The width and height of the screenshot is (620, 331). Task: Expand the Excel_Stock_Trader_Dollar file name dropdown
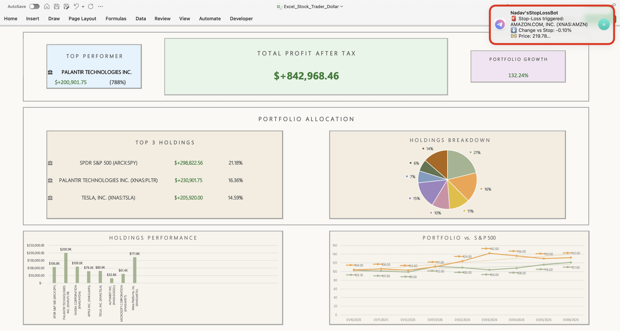coord(342,6)
